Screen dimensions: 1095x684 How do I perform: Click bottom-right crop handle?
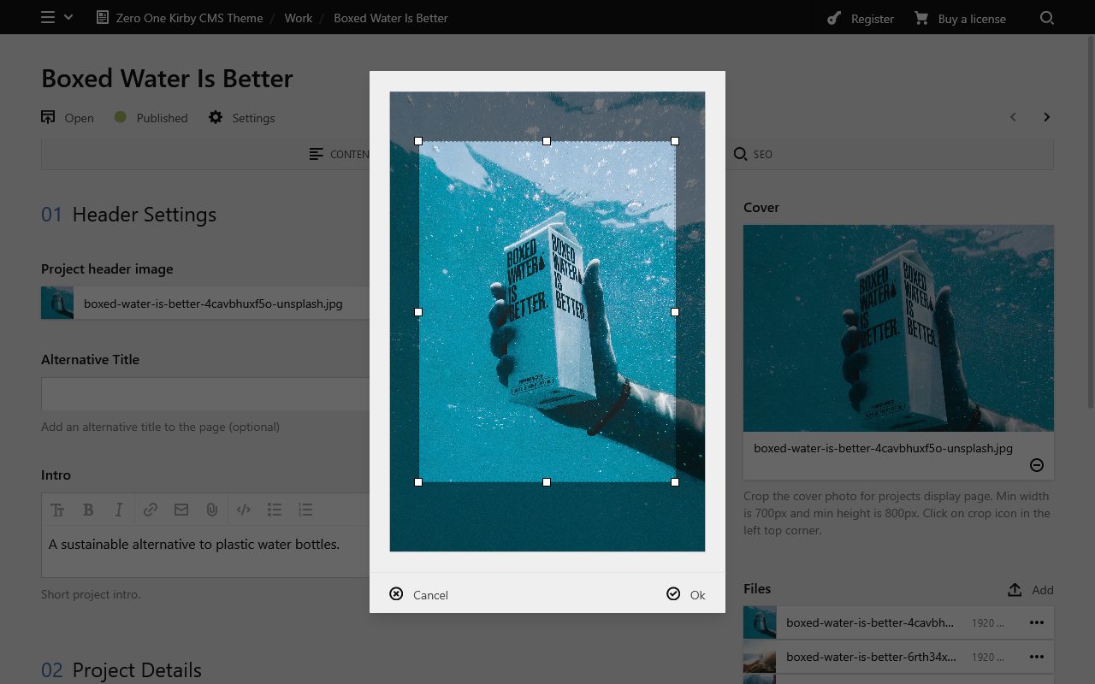click(x=675, y=482)
